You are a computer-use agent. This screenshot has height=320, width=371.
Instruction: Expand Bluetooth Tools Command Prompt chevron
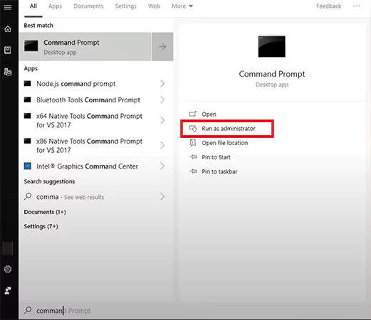coord(162,100)
